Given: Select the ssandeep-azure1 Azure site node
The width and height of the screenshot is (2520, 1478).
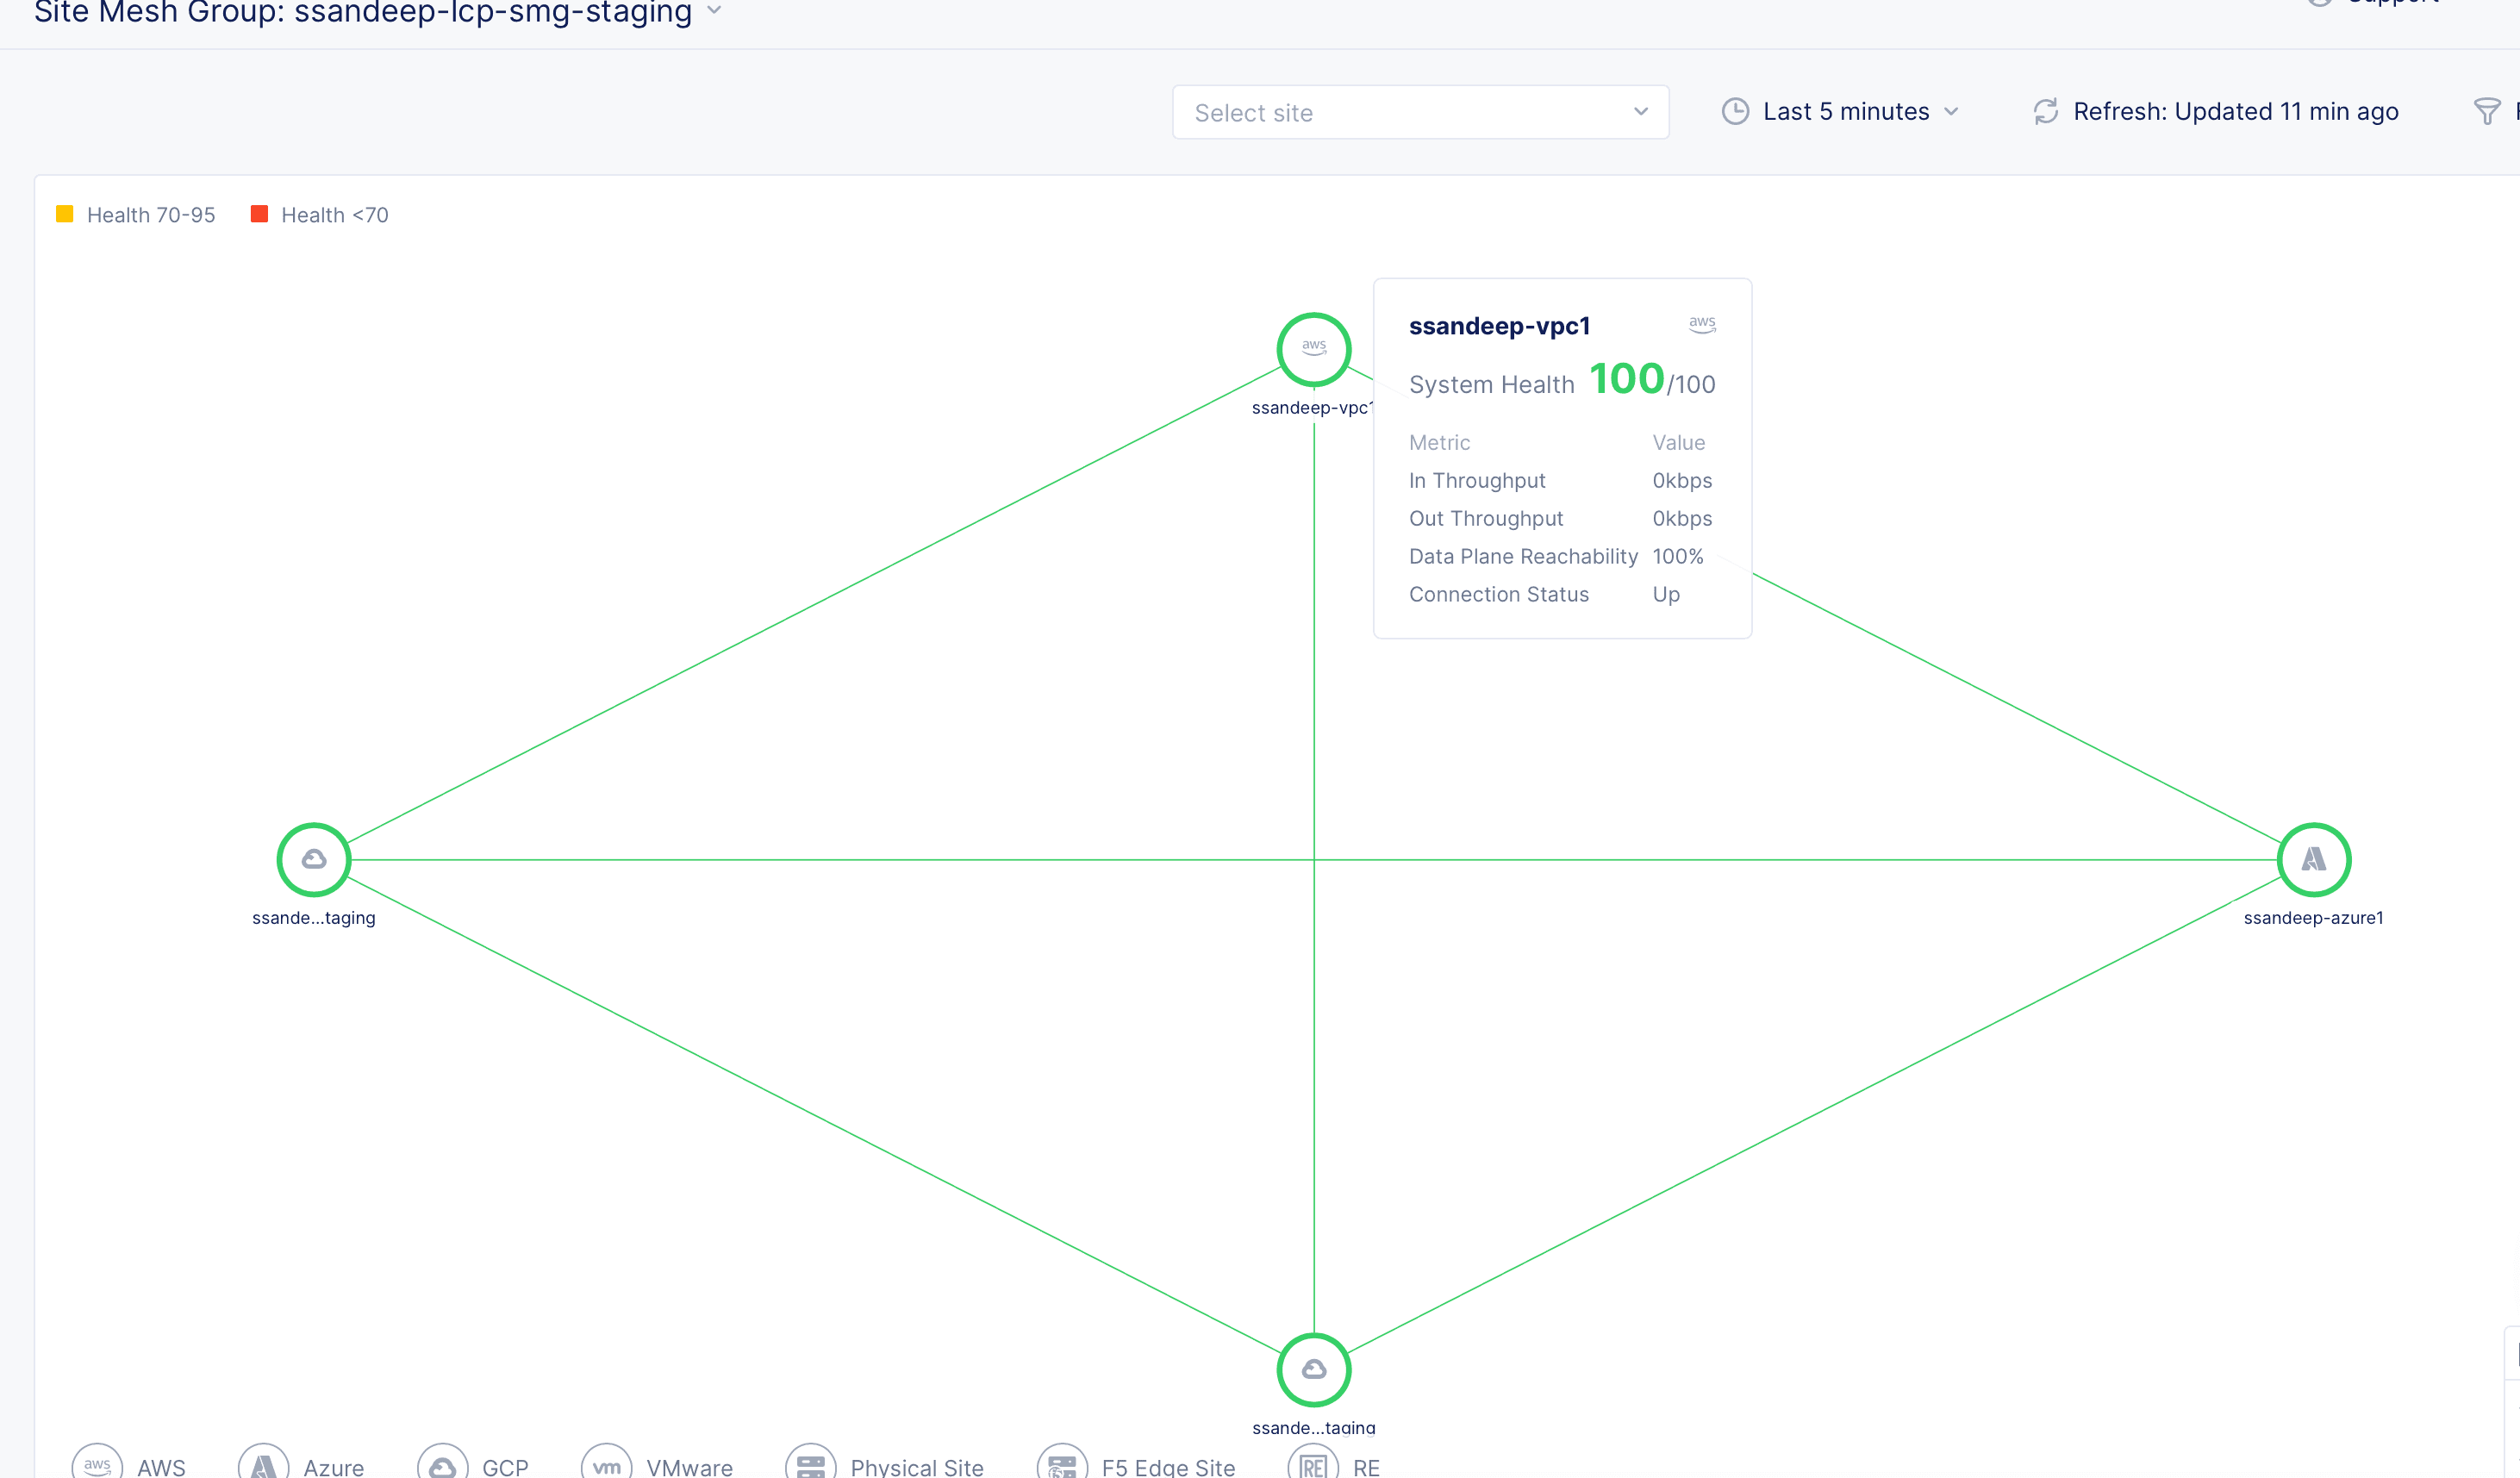Looking at the screenshot, I should (2314, 860).
